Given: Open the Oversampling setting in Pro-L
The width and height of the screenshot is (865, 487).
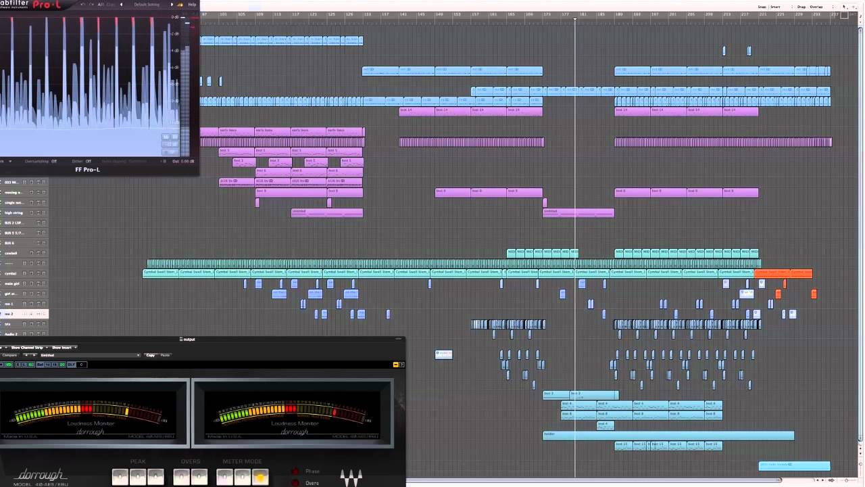Looking at the screenshot, I should tap(41, 161).
